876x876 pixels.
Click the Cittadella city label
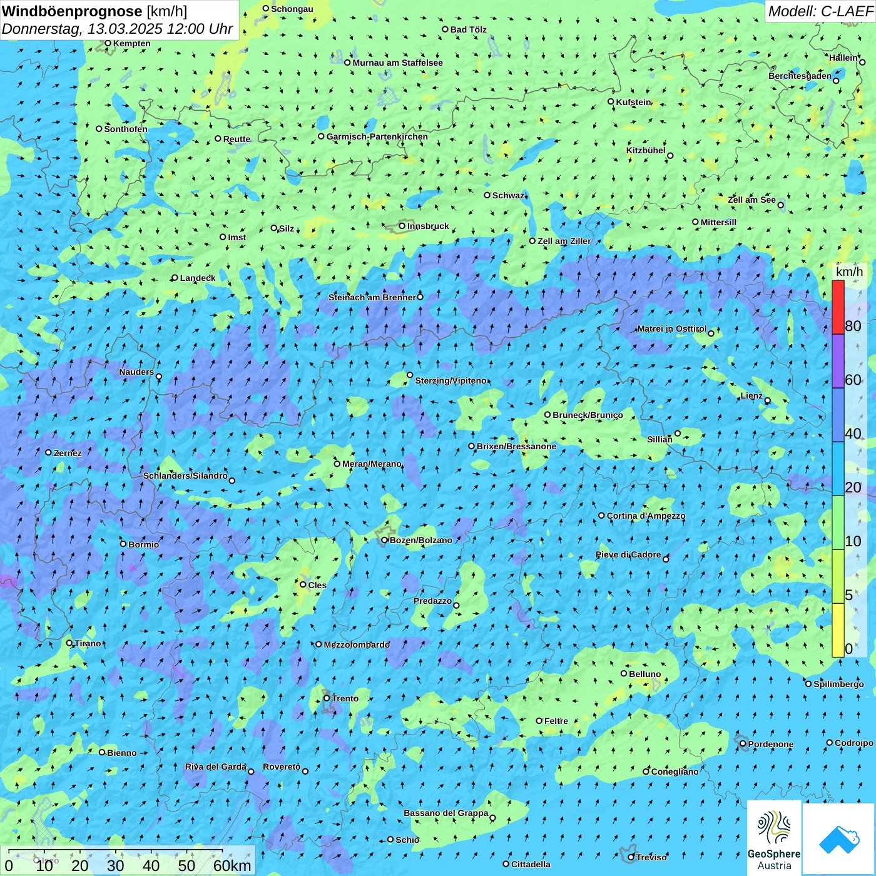tap(531, 864)
